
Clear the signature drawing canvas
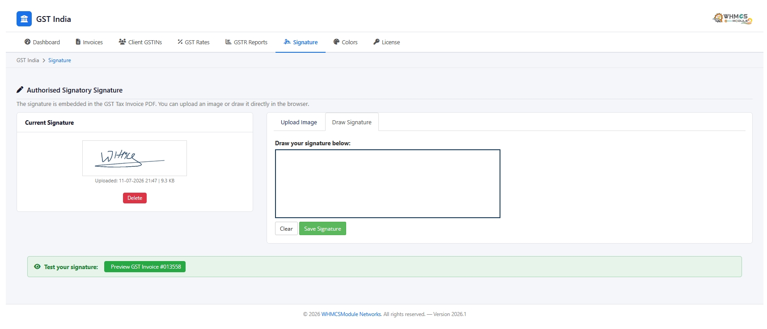click(286, 228)
